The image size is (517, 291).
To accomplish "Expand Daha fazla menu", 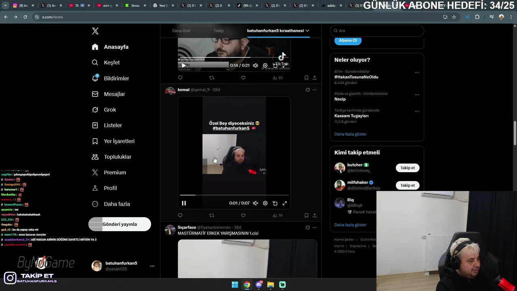I will [111, 204].
